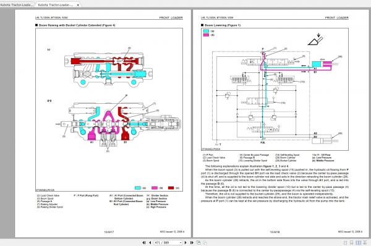Click the 'FRONT LOADER' header on the right page
This screenshot has height=246, width=371.
pyautogui.click(x=336, y=18)
